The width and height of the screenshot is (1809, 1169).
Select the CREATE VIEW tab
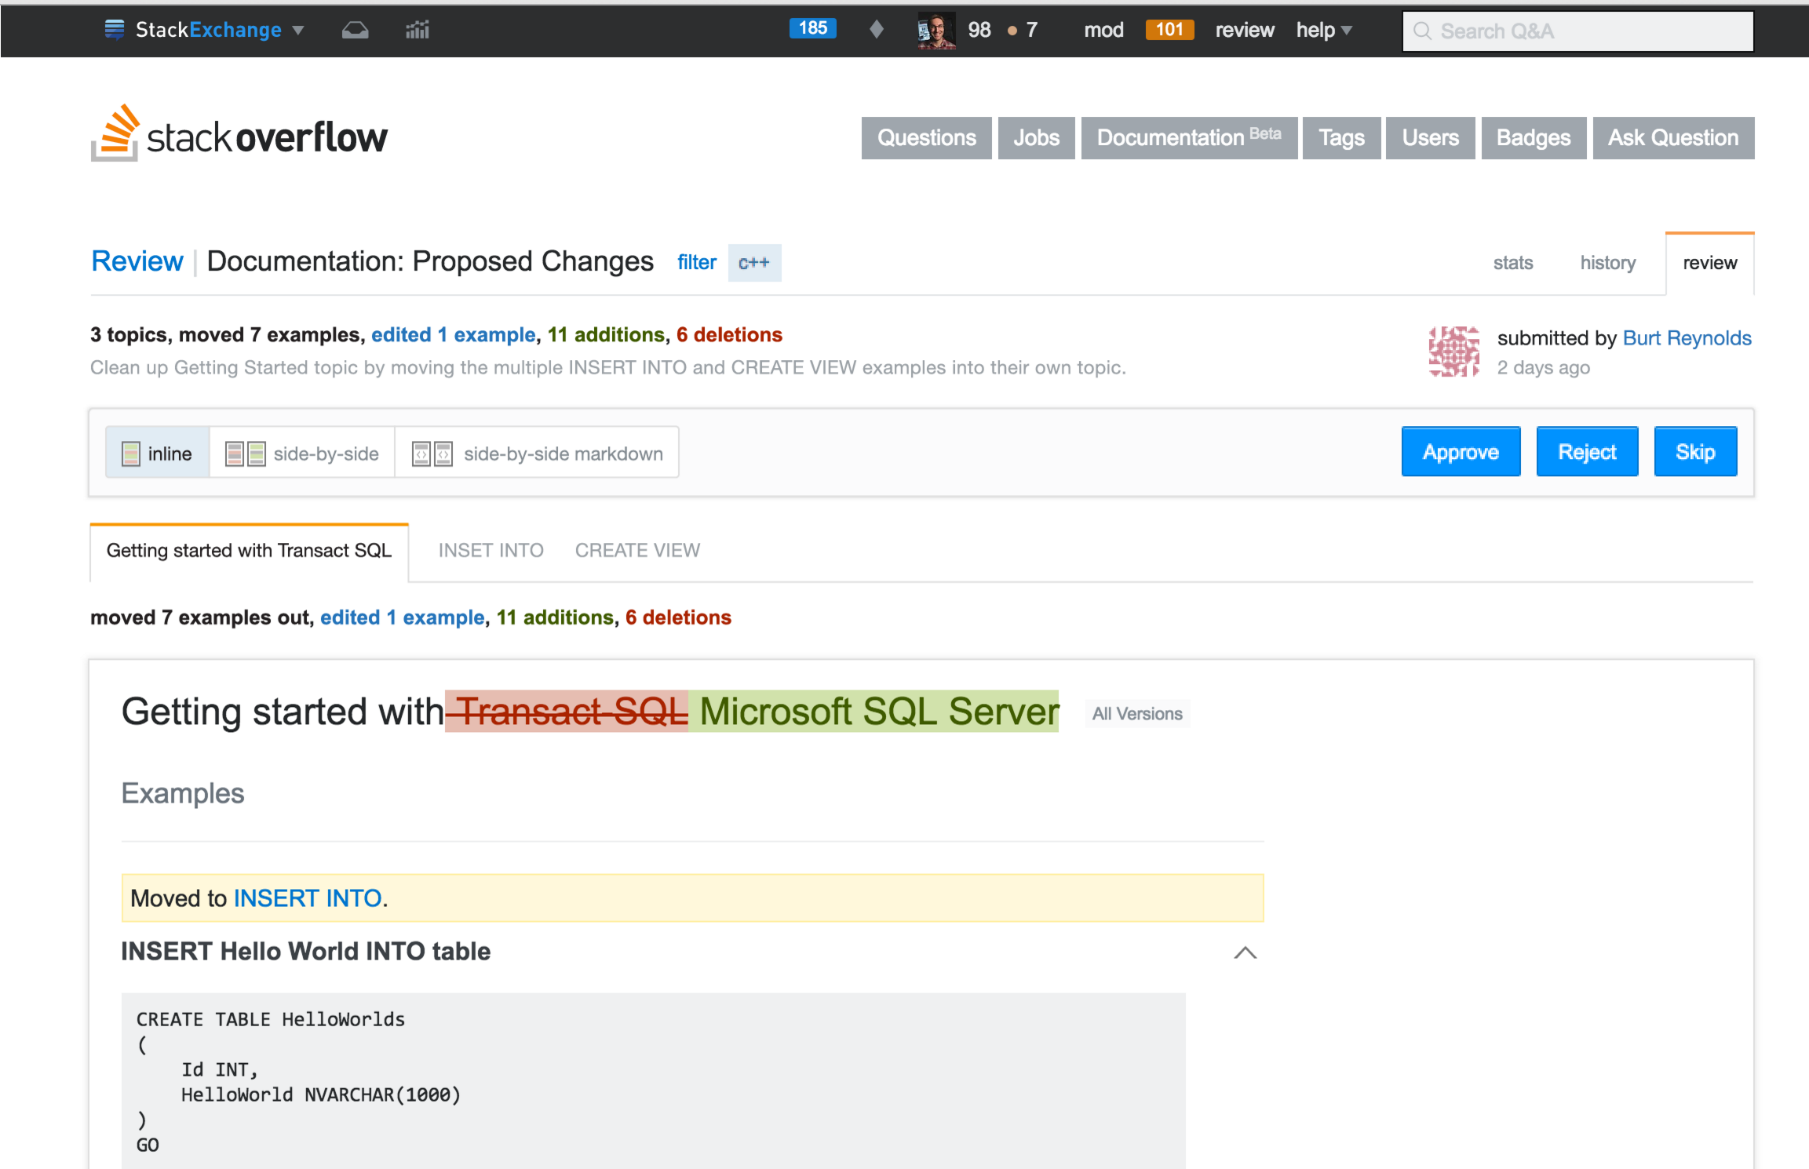click(636, 549)
